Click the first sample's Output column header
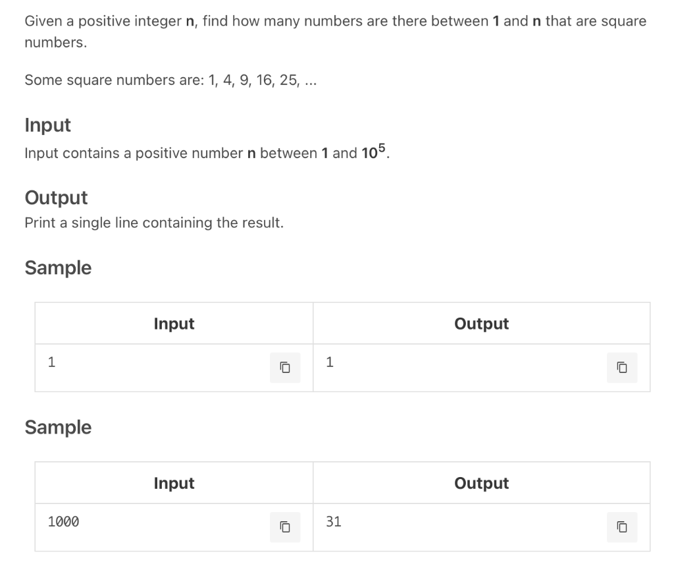Image resolution: width=674 pixels, height=568 pixels. (481, 324)
